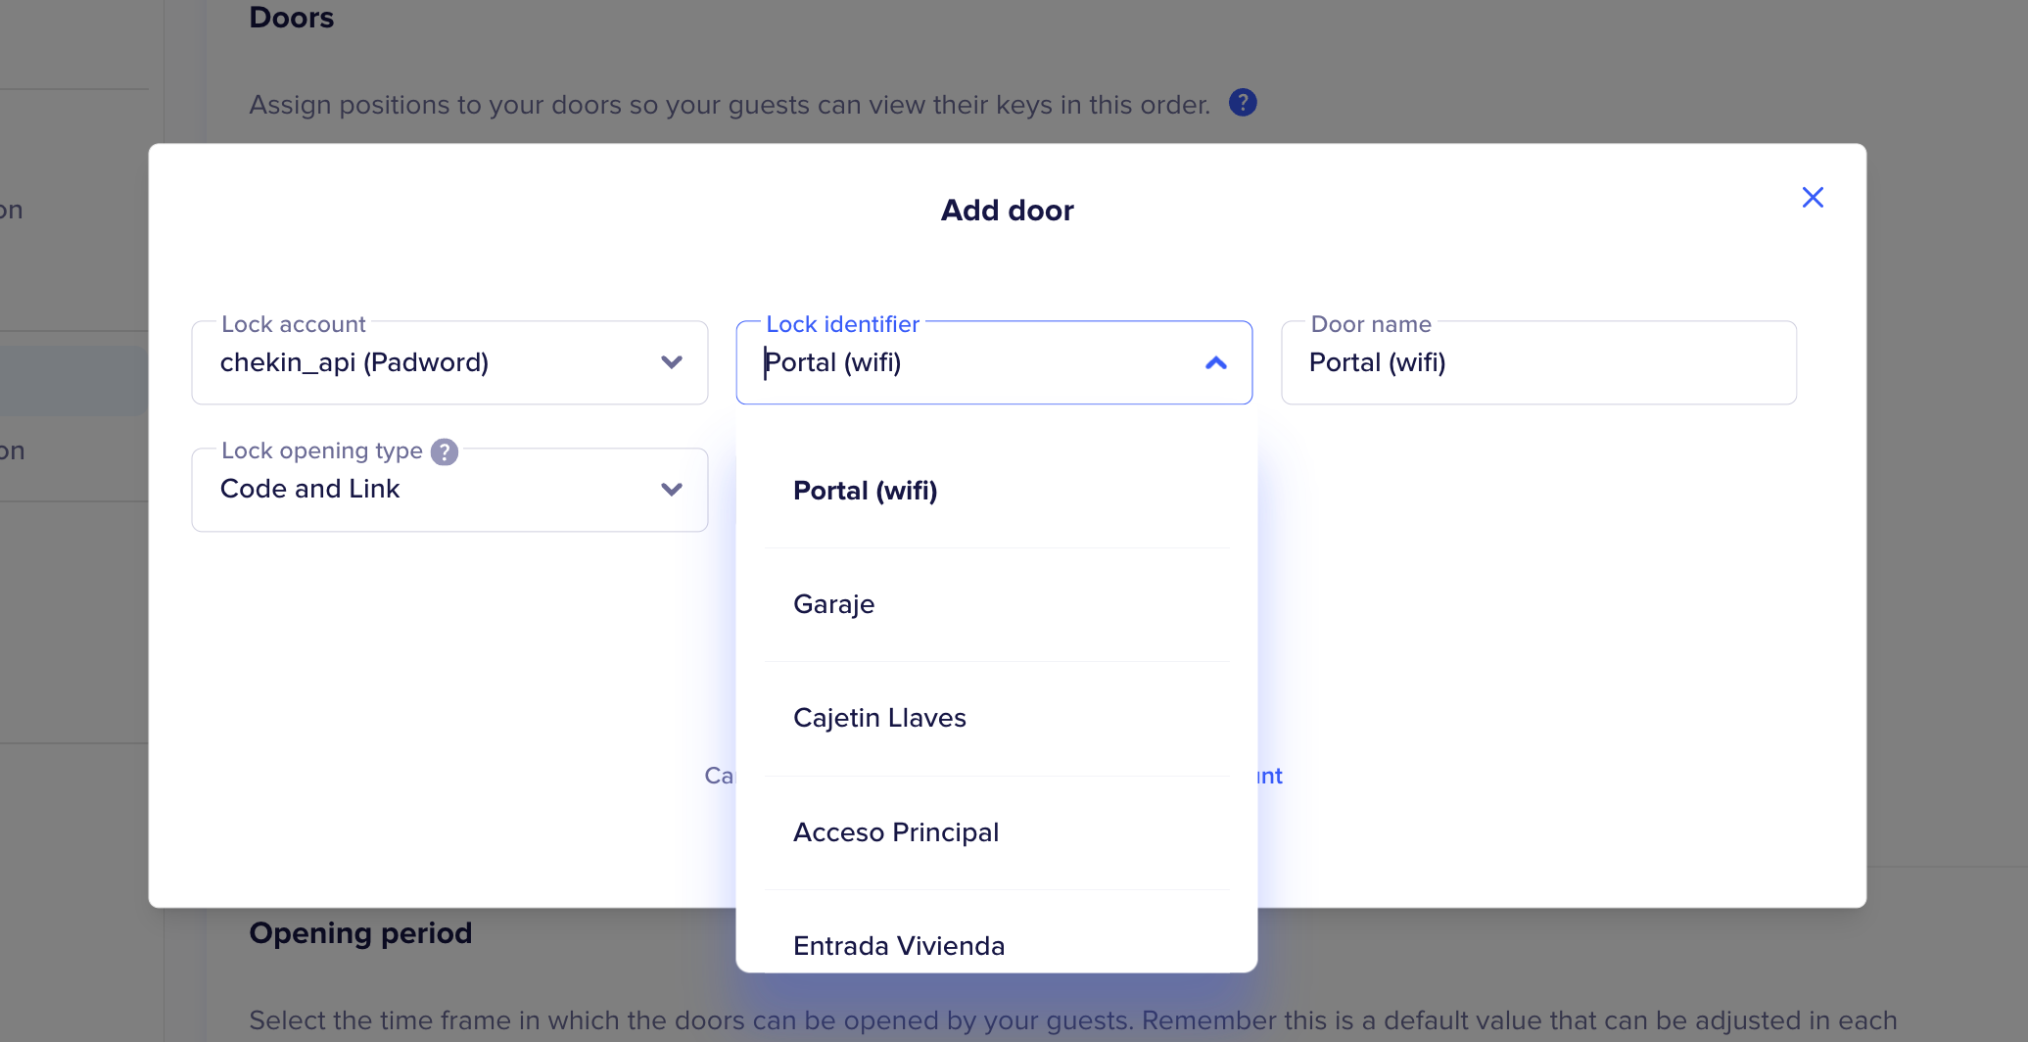
Task: Select "Acceso Principal" lock identifier
Action: (x=896, y=832)
